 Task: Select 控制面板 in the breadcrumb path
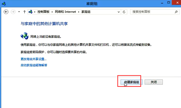tap(43, 12)
